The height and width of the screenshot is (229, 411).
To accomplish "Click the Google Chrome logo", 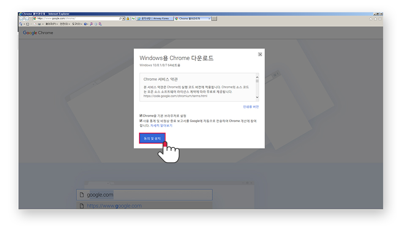I will tap(38, 33).
